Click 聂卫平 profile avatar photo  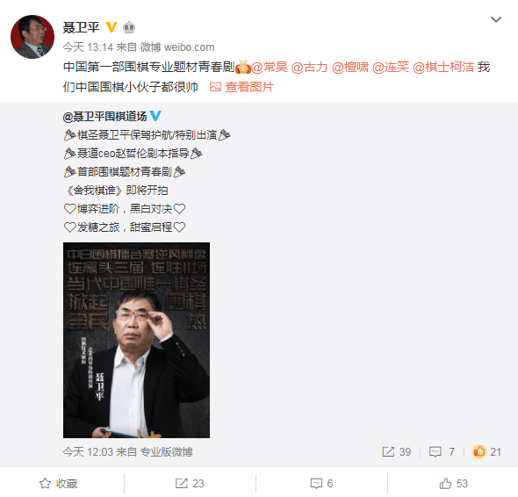(x=32, y=37)
